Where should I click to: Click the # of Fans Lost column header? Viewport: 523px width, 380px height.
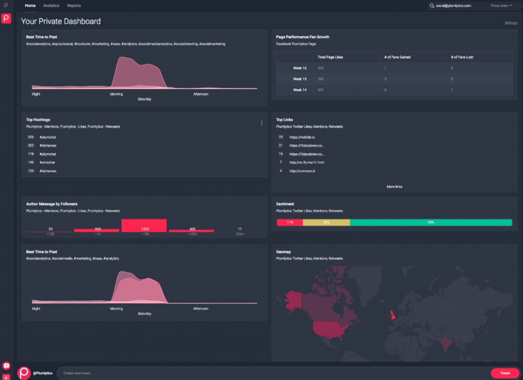462,57
